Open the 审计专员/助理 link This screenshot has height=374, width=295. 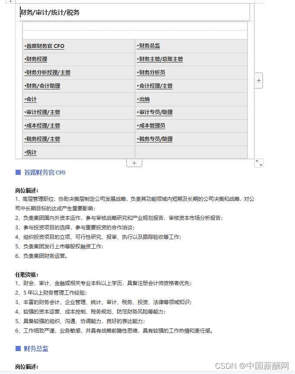pyautogui.click(x=154, y=112)
